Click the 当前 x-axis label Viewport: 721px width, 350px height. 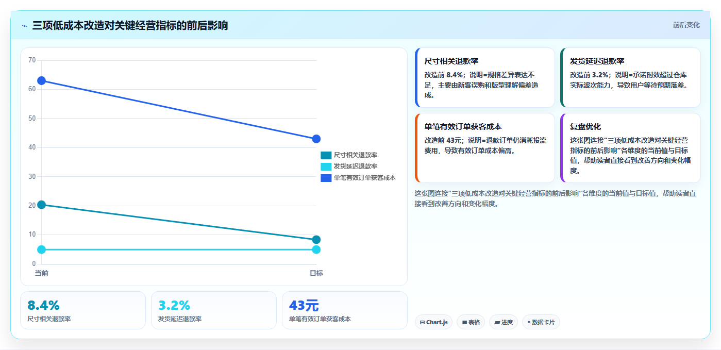coord(42,273)
